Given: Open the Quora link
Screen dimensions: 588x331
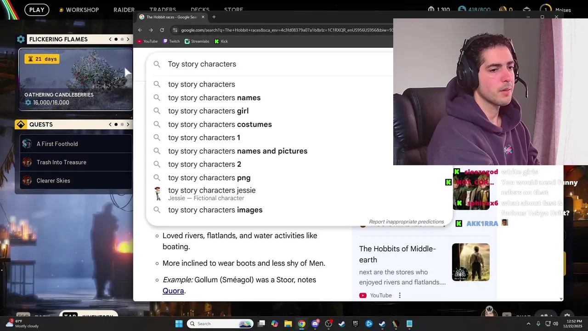Looking at the screenshot, I should (x=173, y=291).
